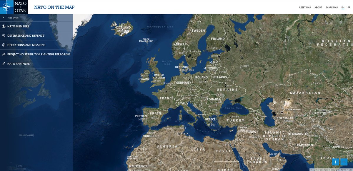Click the ALGERIA label on the map
The image size is (353, 171).
pyautogui.click(x=167, y=146)
